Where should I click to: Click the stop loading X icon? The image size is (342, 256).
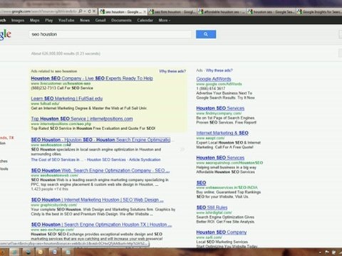coord(94,11)
